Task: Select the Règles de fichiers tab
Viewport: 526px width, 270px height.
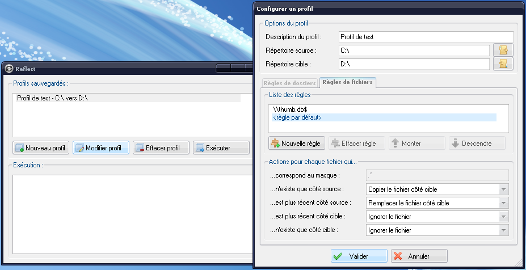Action: click(347, 82)
